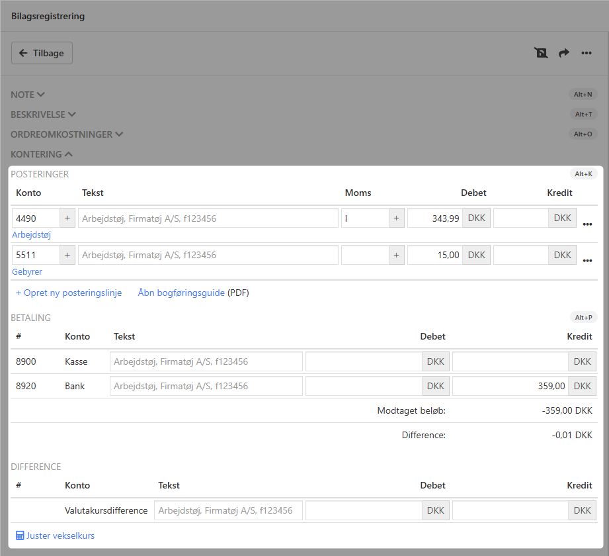Click plus beside Moms field on Arbejdstøj row

point(396,218)
